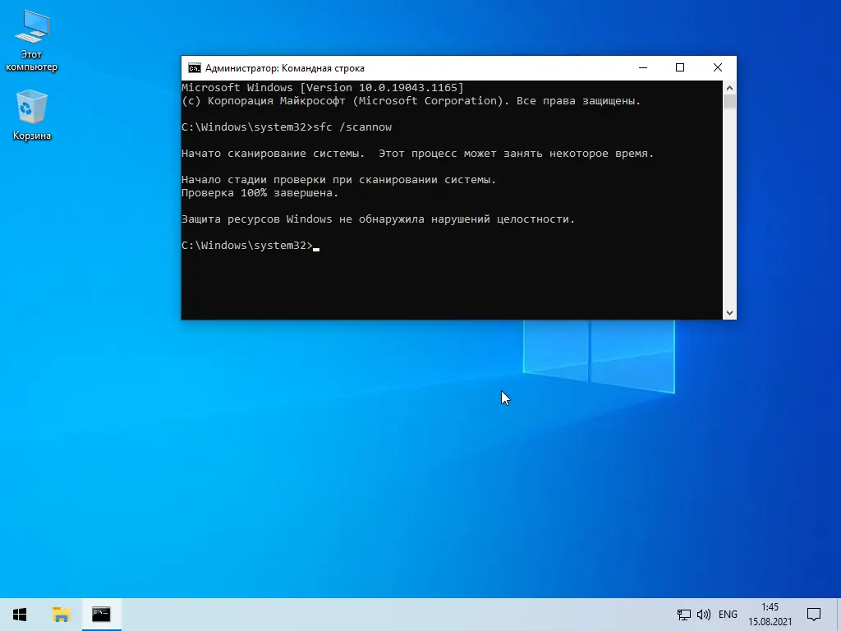This screenshot has width=841, height=631.
Task: Click the console scrollbar down arrow
Action: click(729, 313)
